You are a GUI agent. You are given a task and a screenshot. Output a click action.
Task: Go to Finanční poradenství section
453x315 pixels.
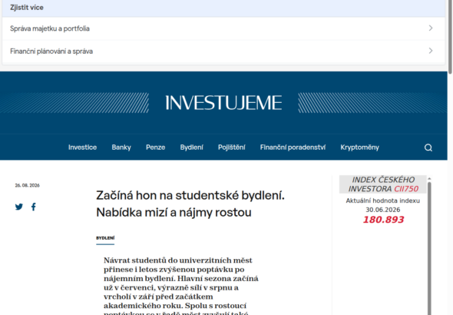[x=293, y=148]
